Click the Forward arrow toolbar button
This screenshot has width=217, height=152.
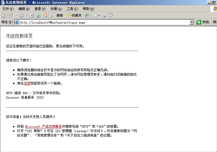[22, 16]
